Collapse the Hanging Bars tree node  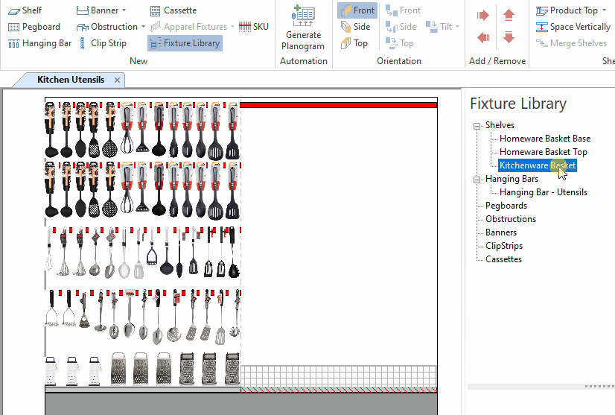pyautogui.click(x=477, y=180)
